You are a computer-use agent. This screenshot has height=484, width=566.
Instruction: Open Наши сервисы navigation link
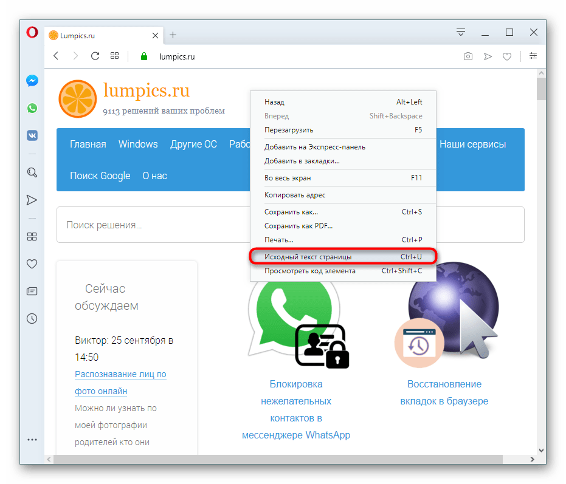[x=472, y=145]
